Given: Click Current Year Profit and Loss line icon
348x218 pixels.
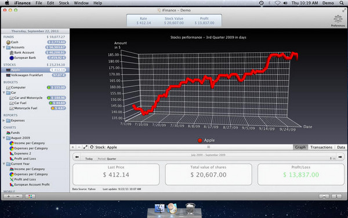Looking at the screenshot, I should tap(12, 179).
